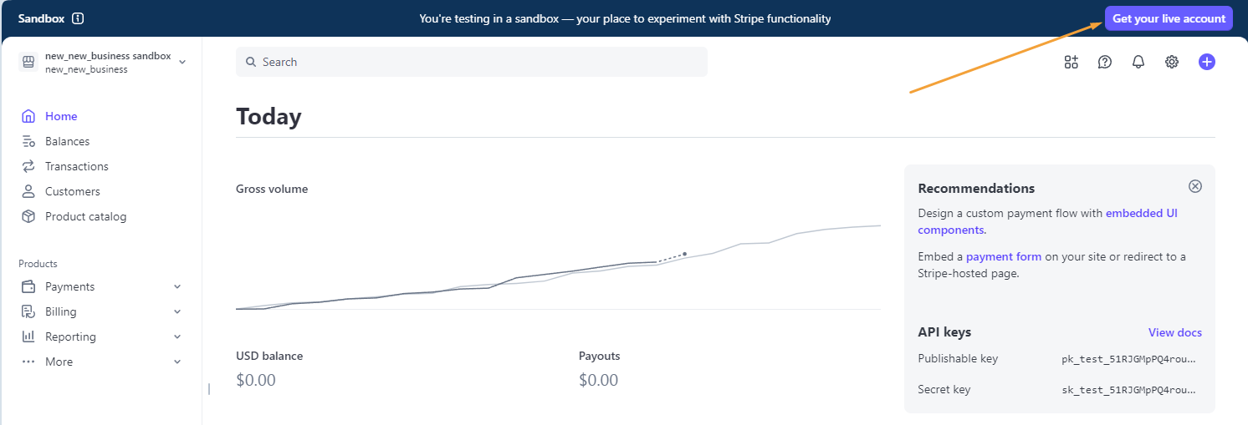Image resolution: width=1248 pixels, height=425 pixels.
Task: Open the settings gear icon
Action: [x=1172, y=62]
